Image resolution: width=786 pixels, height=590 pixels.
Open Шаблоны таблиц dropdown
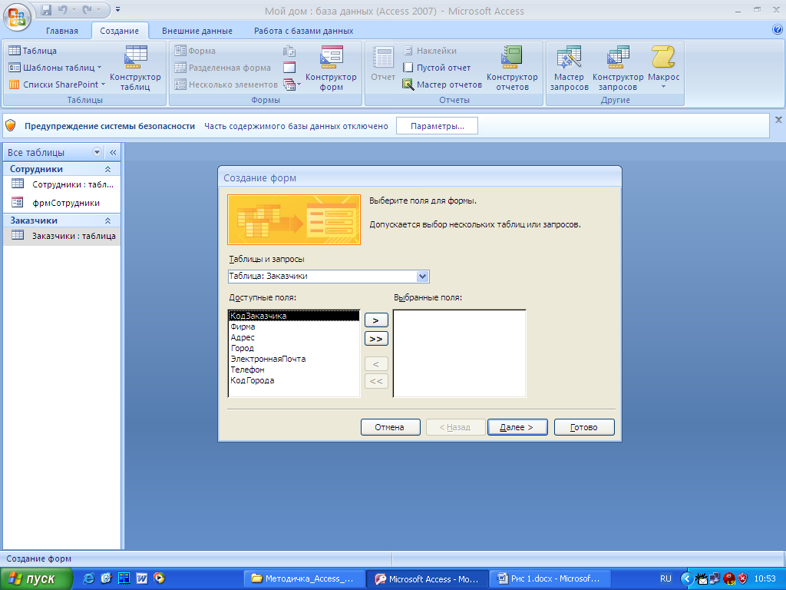click(54, 68)
